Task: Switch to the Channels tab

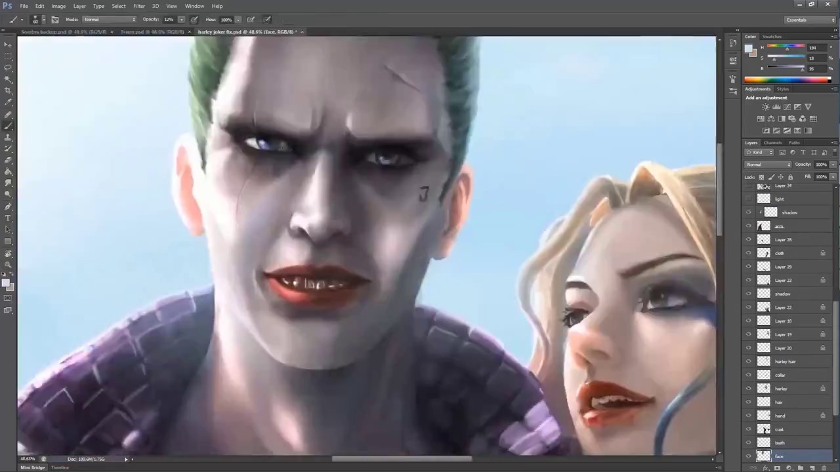Action: (x=772, y=143)
